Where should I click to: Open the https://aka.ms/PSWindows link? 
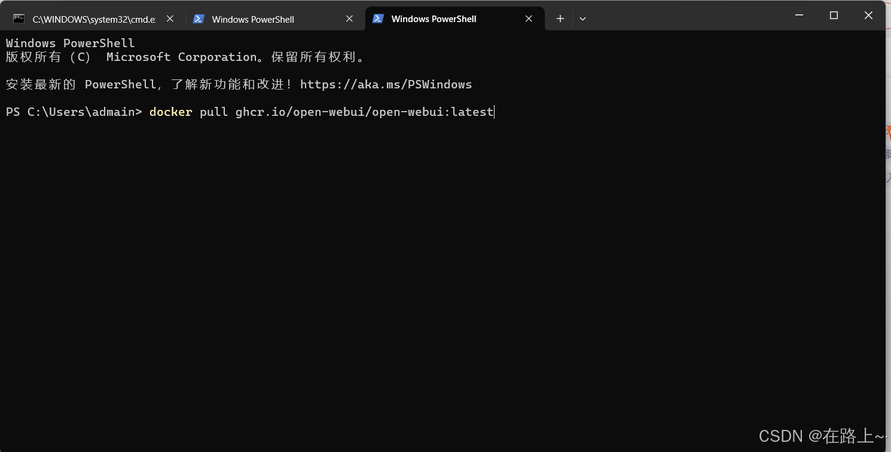386,84
